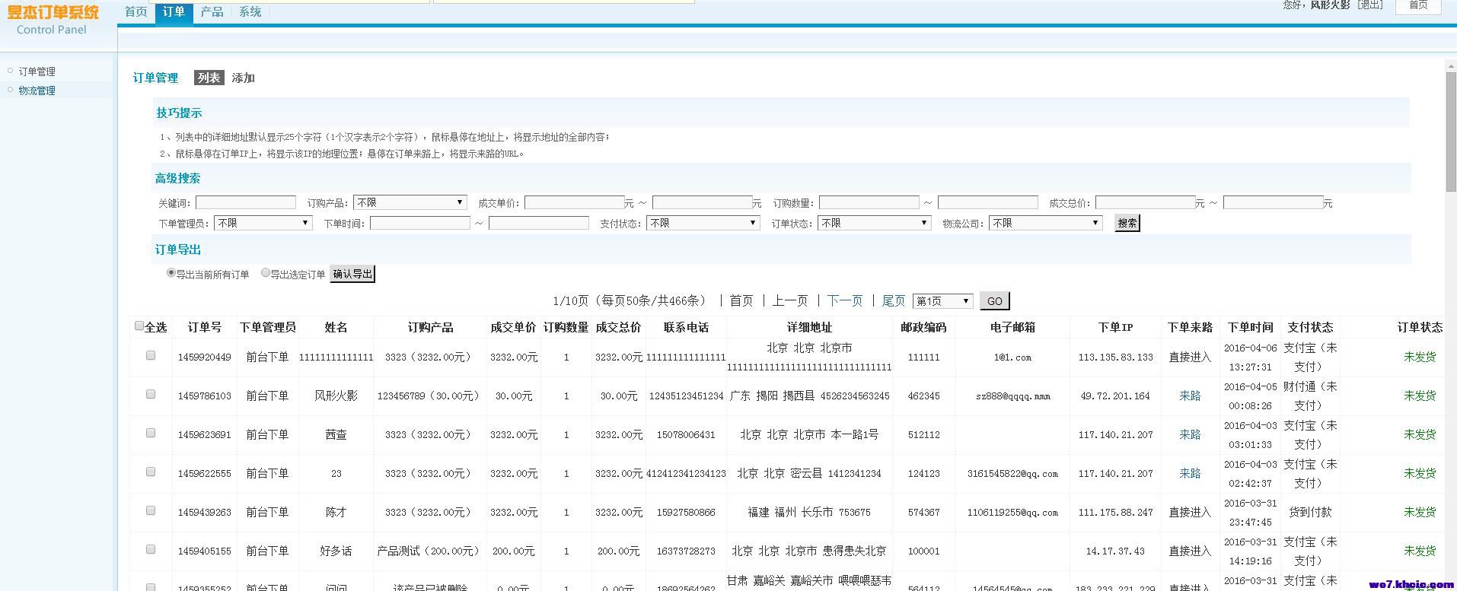Expand the 下单管理员 dropdown
Image resolution: width=1457 pixels, height=591 pixels.
point(263,223)
